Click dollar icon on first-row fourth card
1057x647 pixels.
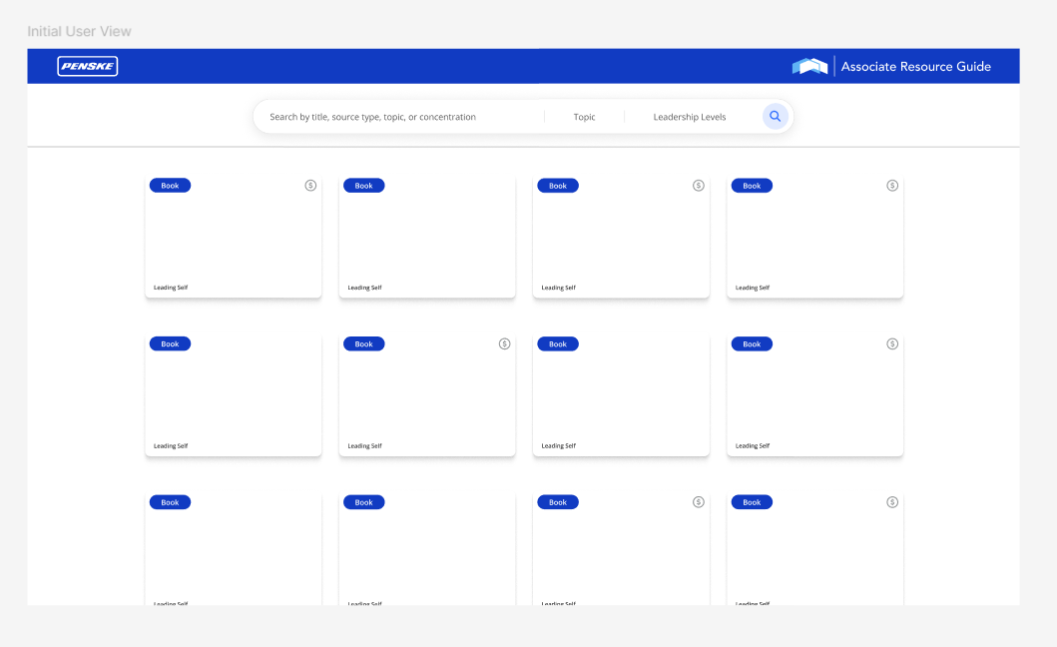(892, 186)
